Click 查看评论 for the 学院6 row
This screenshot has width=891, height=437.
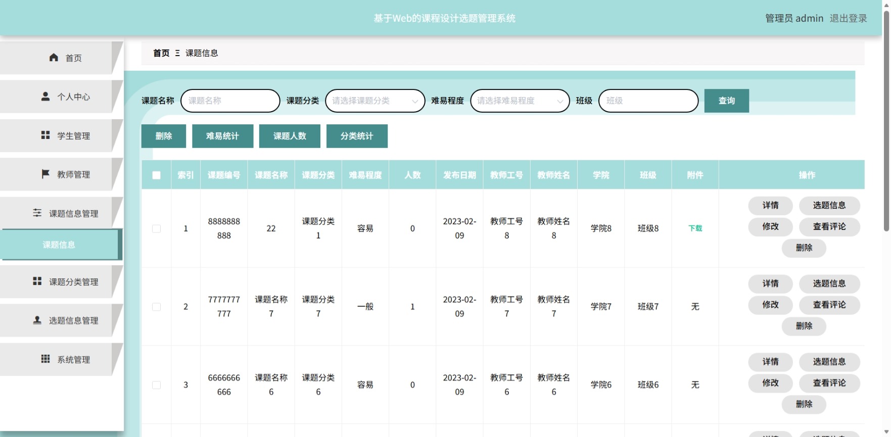click(829, 383)
